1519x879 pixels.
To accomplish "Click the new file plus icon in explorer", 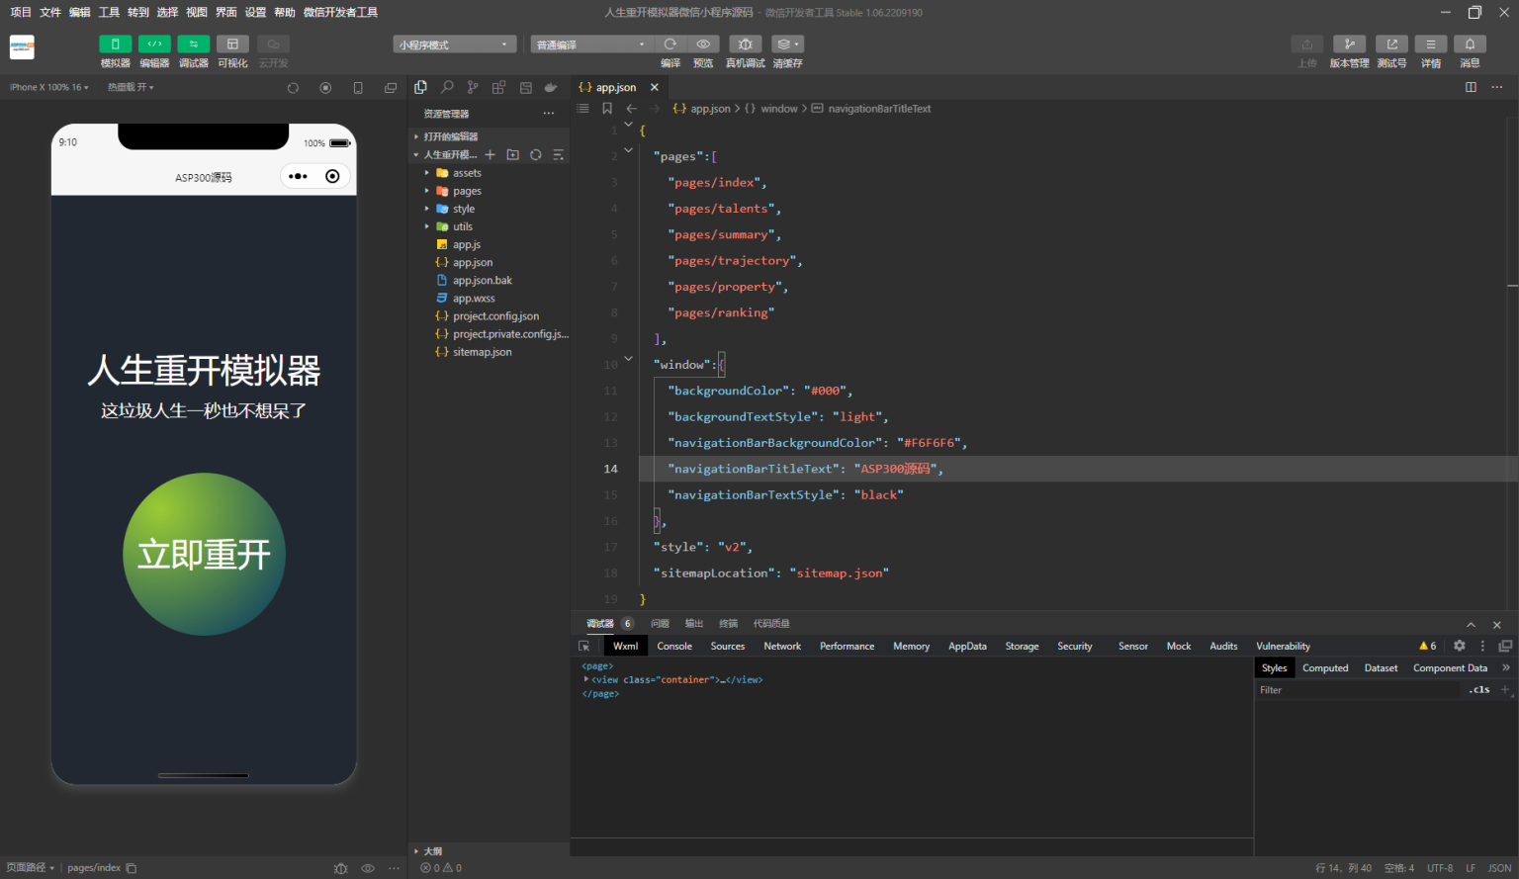I will [x=490, y=155].
